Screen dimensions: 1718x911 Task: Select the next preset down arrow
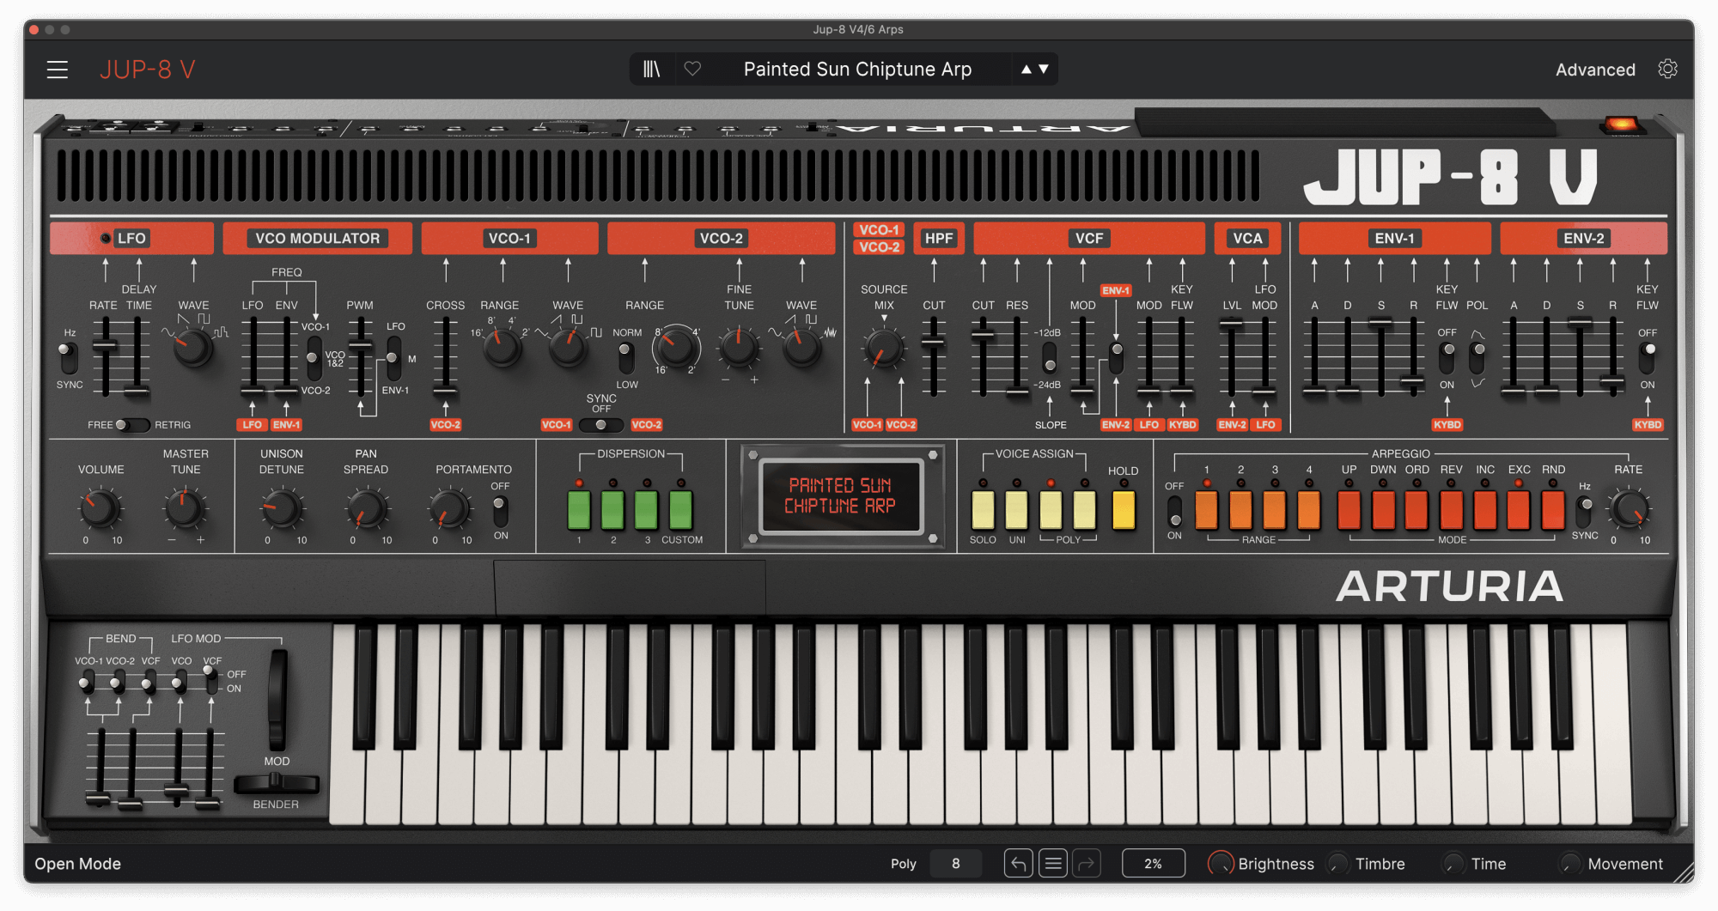(1044, 69)
